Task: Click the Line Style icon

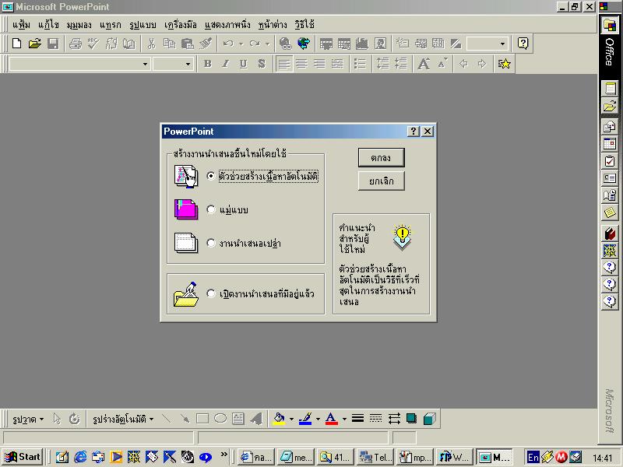Action: point(357,419)
